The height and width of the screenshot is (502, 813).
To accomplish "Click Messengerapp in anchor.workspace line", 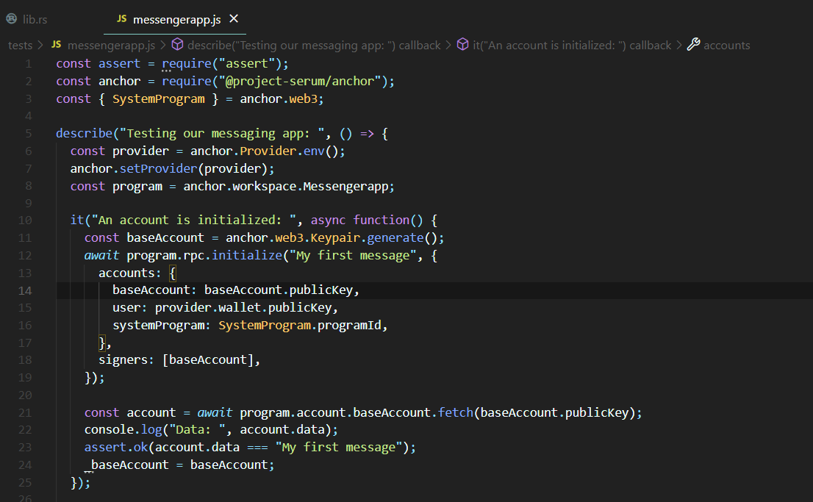I will 345,187.
